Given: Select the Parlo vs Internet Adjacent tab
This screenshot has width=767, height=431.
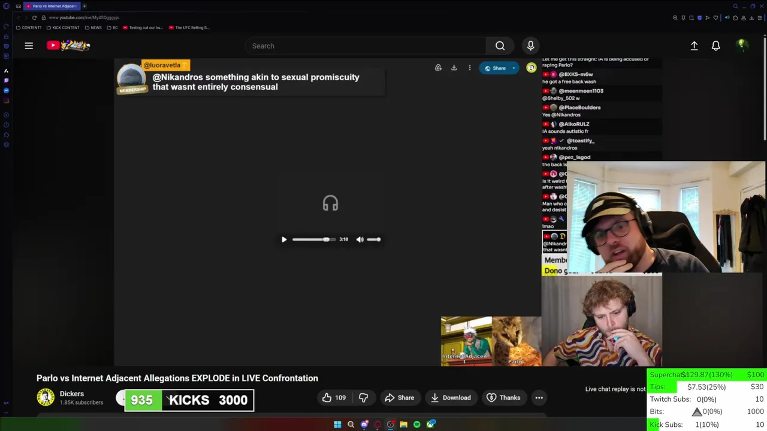Looking at the screenshot, I should [52, 6].
